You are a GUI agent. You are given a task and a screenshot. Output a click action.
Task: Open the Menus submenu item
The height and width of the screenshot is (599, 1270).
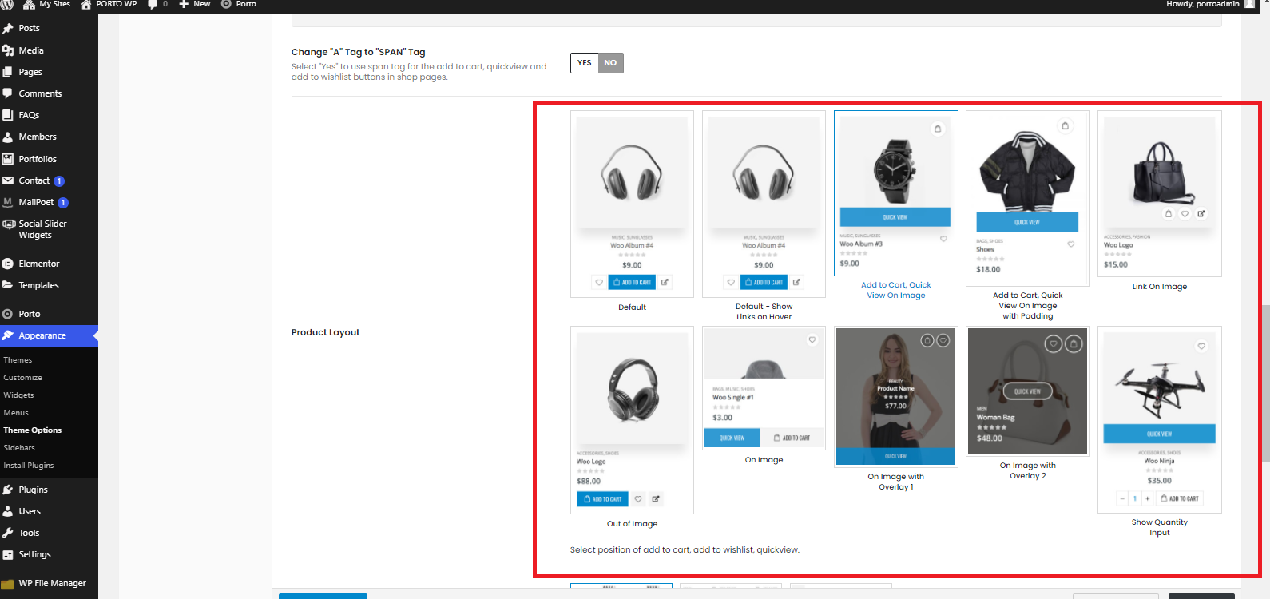16,413
